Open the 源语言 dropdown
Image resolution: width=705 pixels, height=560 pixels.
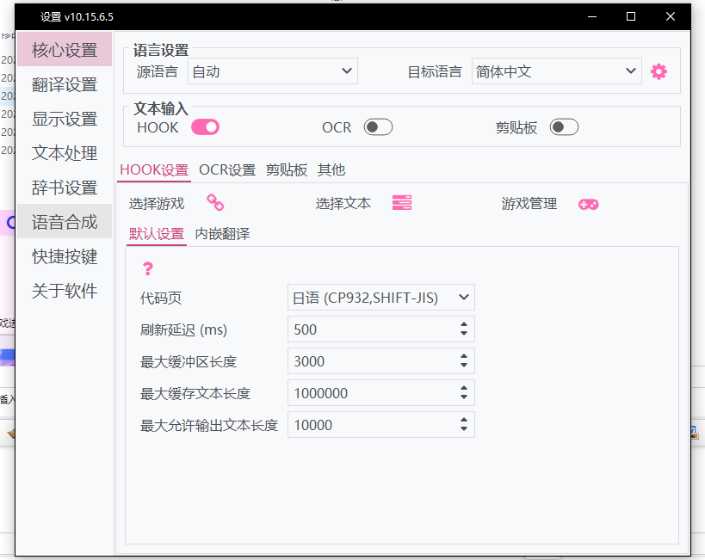(272, 71)
